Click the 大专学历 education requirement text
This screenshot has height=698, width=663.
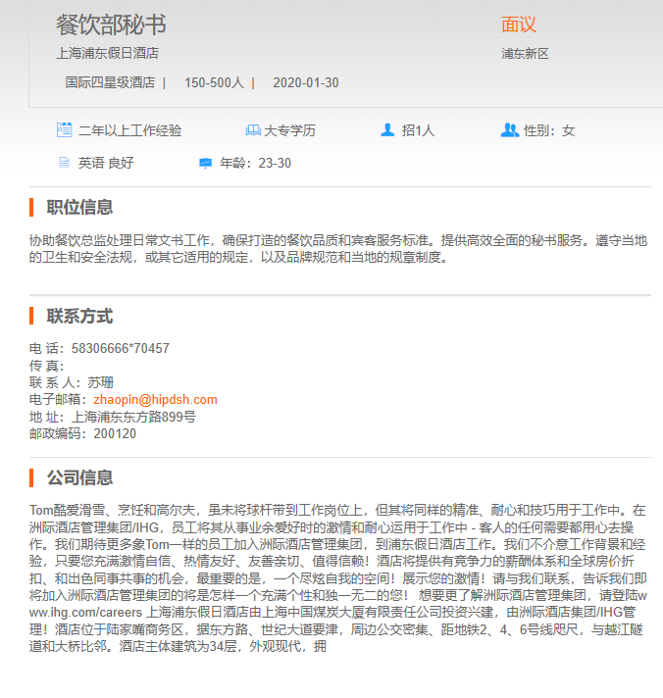click(289, 130)
